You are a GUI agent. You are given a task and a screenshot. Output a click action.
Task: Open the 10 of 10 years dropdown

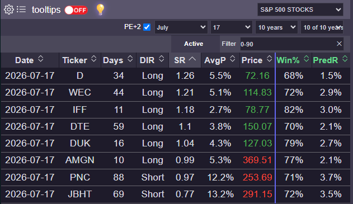coord(322,27)
